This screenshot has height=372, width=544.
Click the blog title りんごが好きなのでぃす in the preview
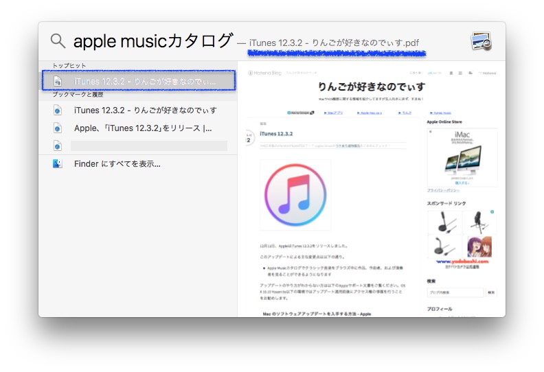pyautogui.click(x=372, y=86)
